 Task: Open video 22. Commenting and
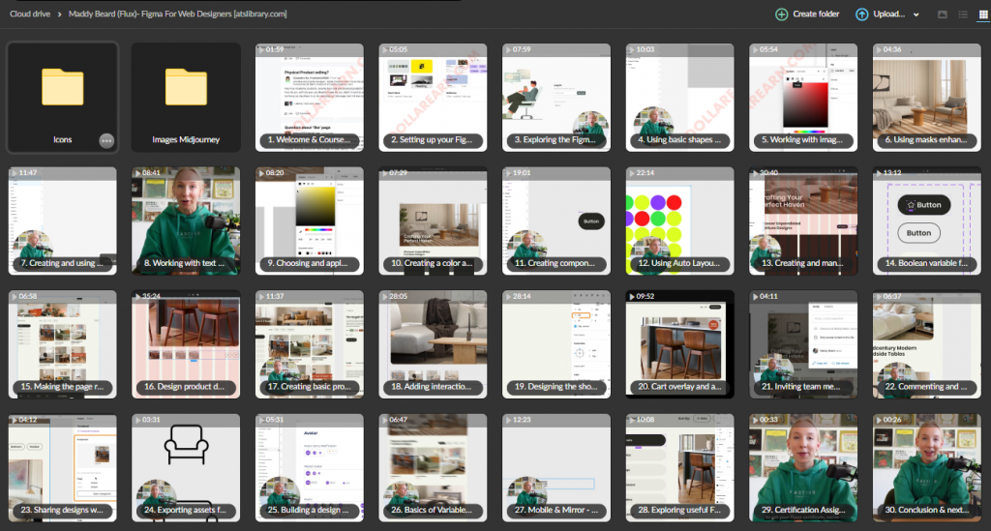pyautogui.click(x=926, y=344)
